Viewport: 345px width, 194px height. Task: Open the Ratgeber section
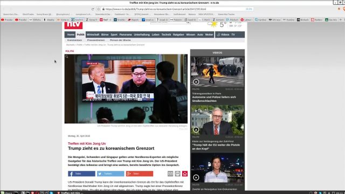click(178, 34)
